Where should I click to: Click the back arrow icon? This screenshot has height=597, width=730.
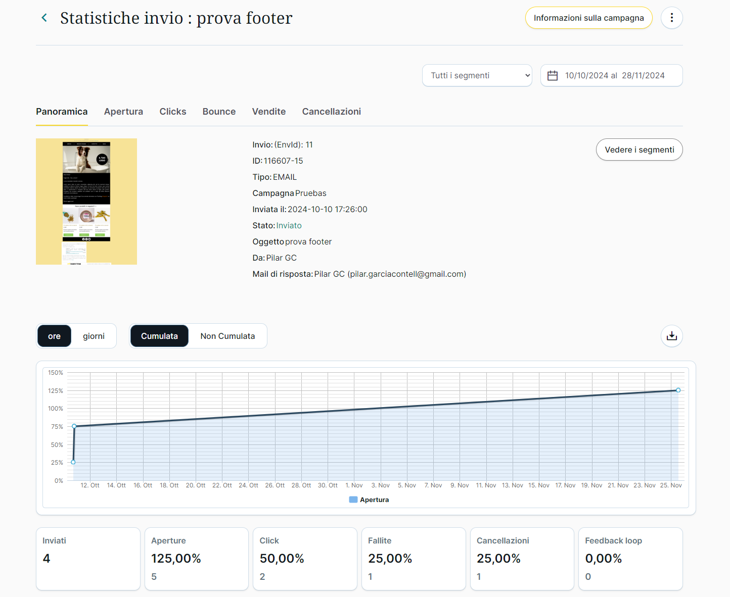[x=44, y=18]
